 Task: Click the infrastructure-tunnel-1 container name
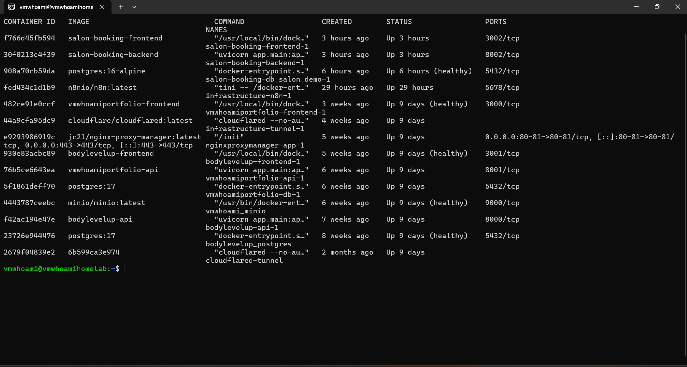(x=255, y=129)
